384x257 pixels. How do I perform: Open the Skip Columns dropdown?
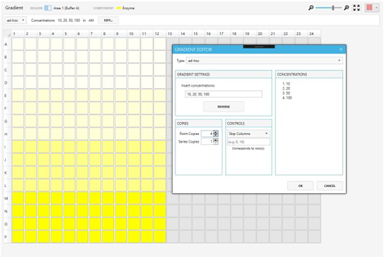coord(249,134)
